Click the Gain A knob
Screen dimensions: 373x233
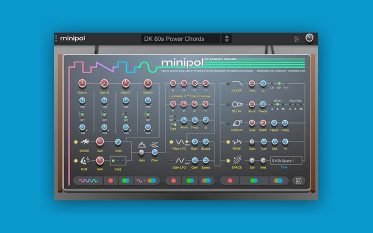click(82, 83)
